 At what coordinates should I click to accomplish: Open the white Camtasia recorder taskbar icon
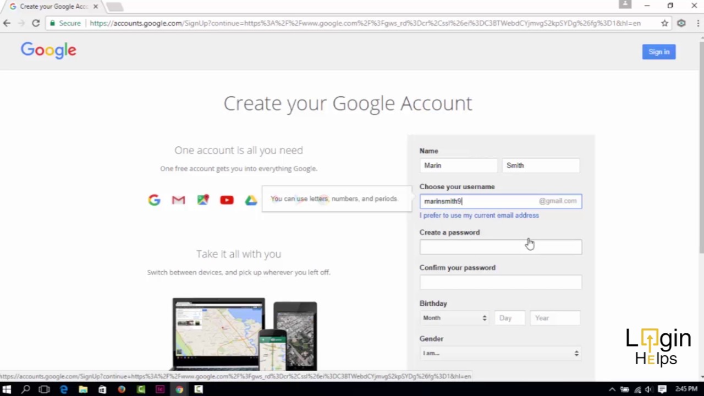click(199, 389)
